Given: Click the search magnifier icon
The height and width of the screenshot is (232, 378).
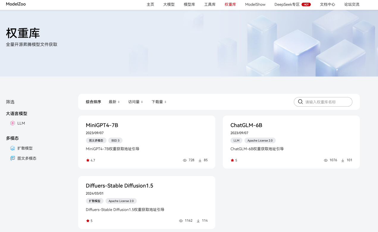Looking at the screenshot, I should point(300,102).
